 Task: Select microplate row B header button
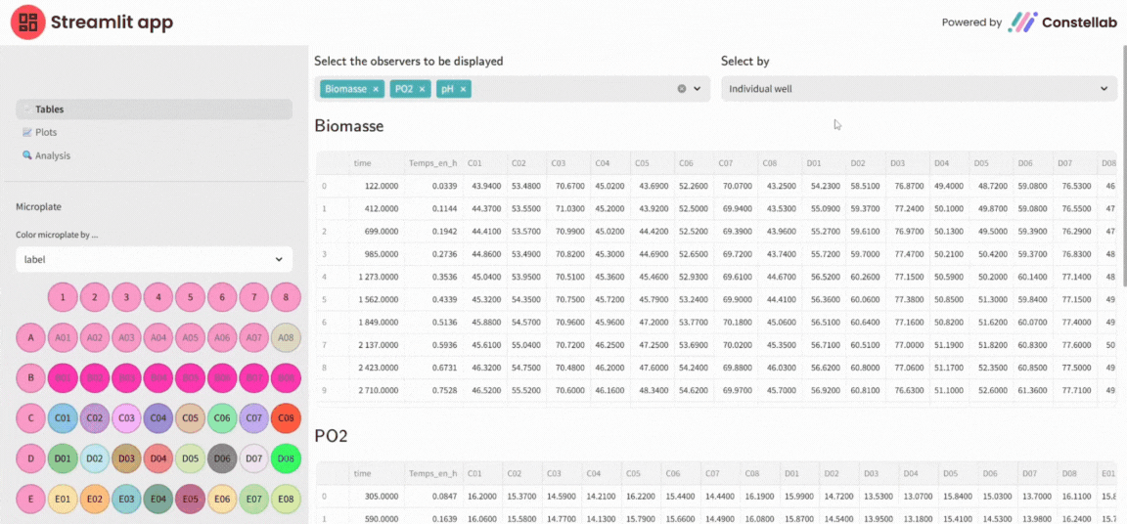click(31, 378)
